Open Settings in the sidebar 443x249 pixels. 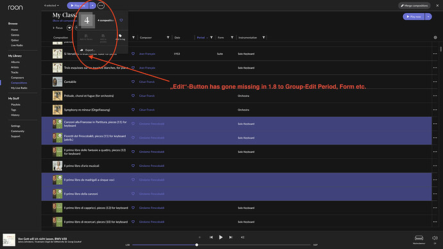pos(15,126)
